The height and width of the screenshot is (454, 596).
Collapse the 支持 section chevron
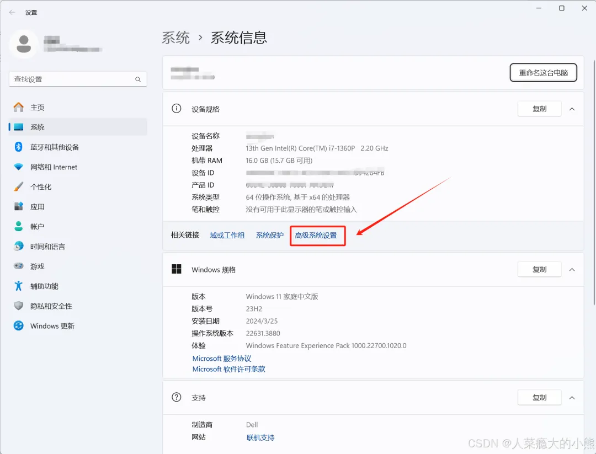pyautogui.click(x=572, y=398)
